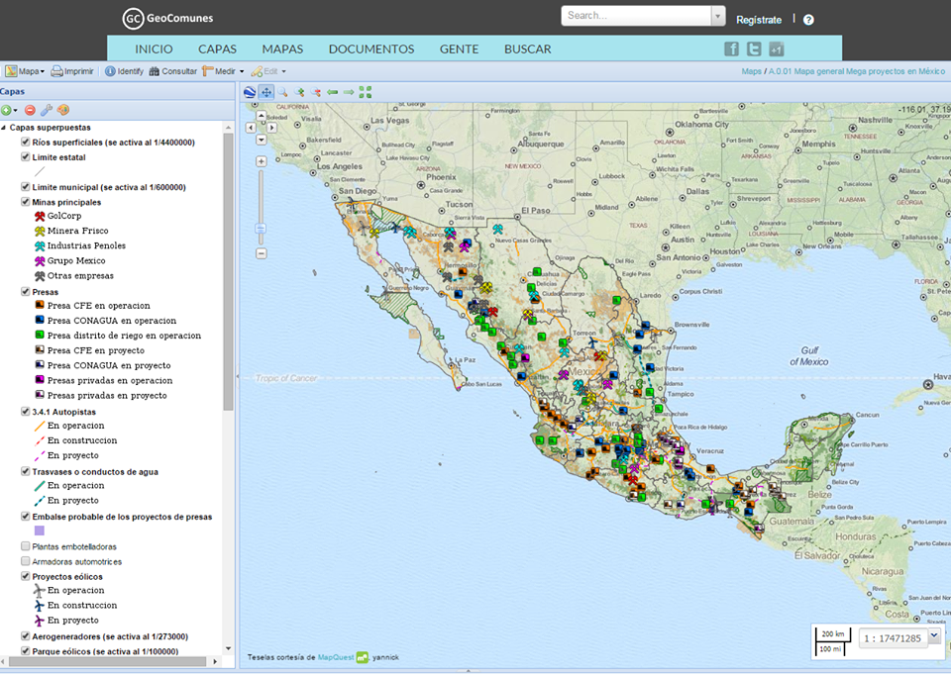Collapse the Capas superpuestas tree node
This screenshot has width=951, height=677.
[4, 128]
